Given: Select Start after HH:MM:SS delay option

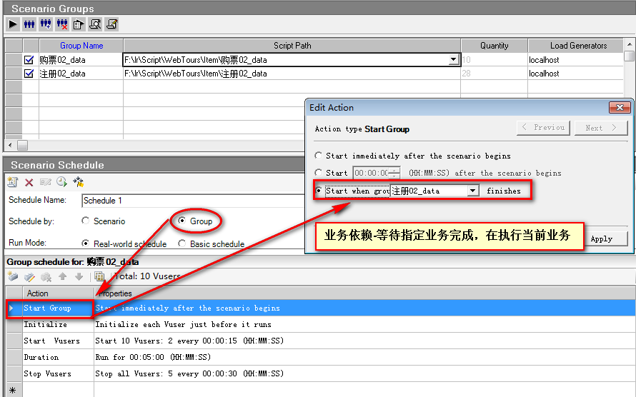Looking at the screenshot, I should (x=319, y=173).
